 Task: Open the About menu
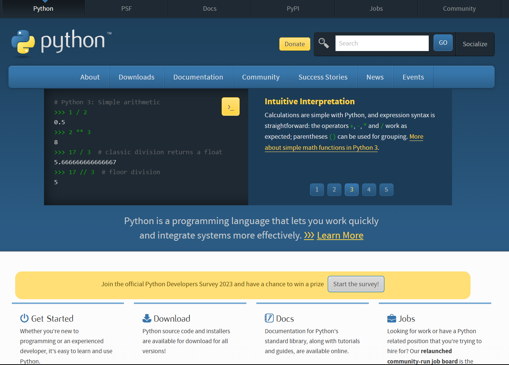pyautogui.click(x=90, y=77)
